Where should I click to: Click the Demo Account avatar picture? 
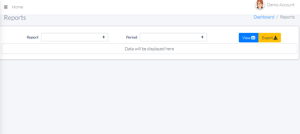point(260,4)
